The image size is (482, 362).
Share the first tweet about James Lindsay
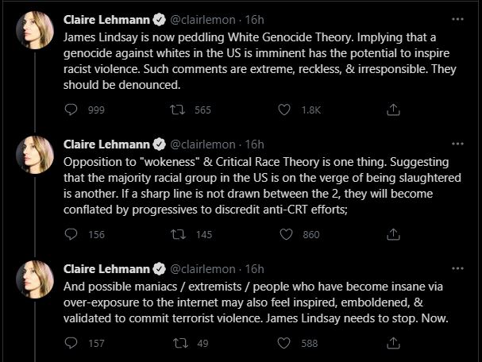391,110
